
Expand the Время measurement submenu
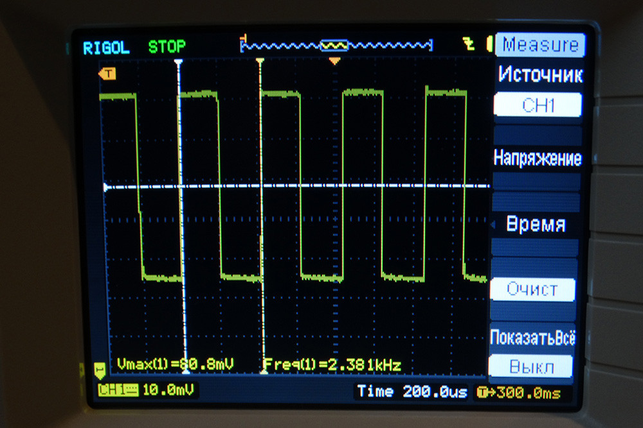pyautogui.click(x=536, y=225)
